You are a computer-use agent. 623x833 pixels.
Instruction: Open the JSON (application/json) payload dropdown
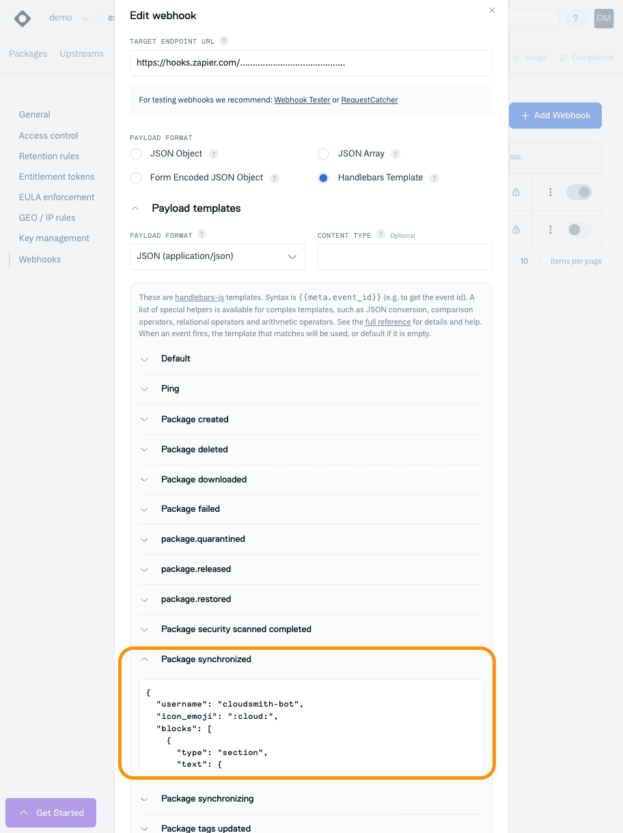pos(217,256)
